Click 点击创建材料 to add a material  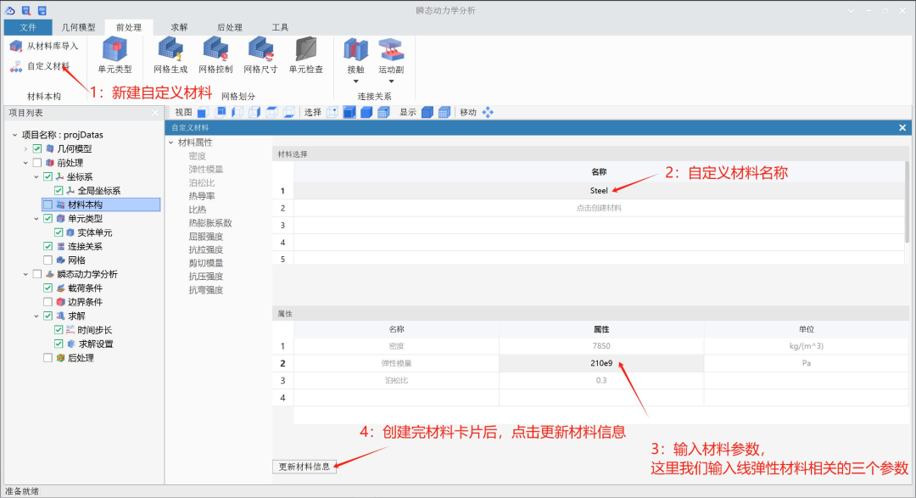click(599, 208)
